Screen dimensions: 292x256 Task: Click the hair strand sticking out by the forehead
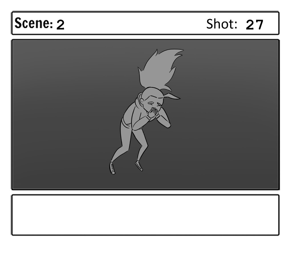[x=172, y=96]
